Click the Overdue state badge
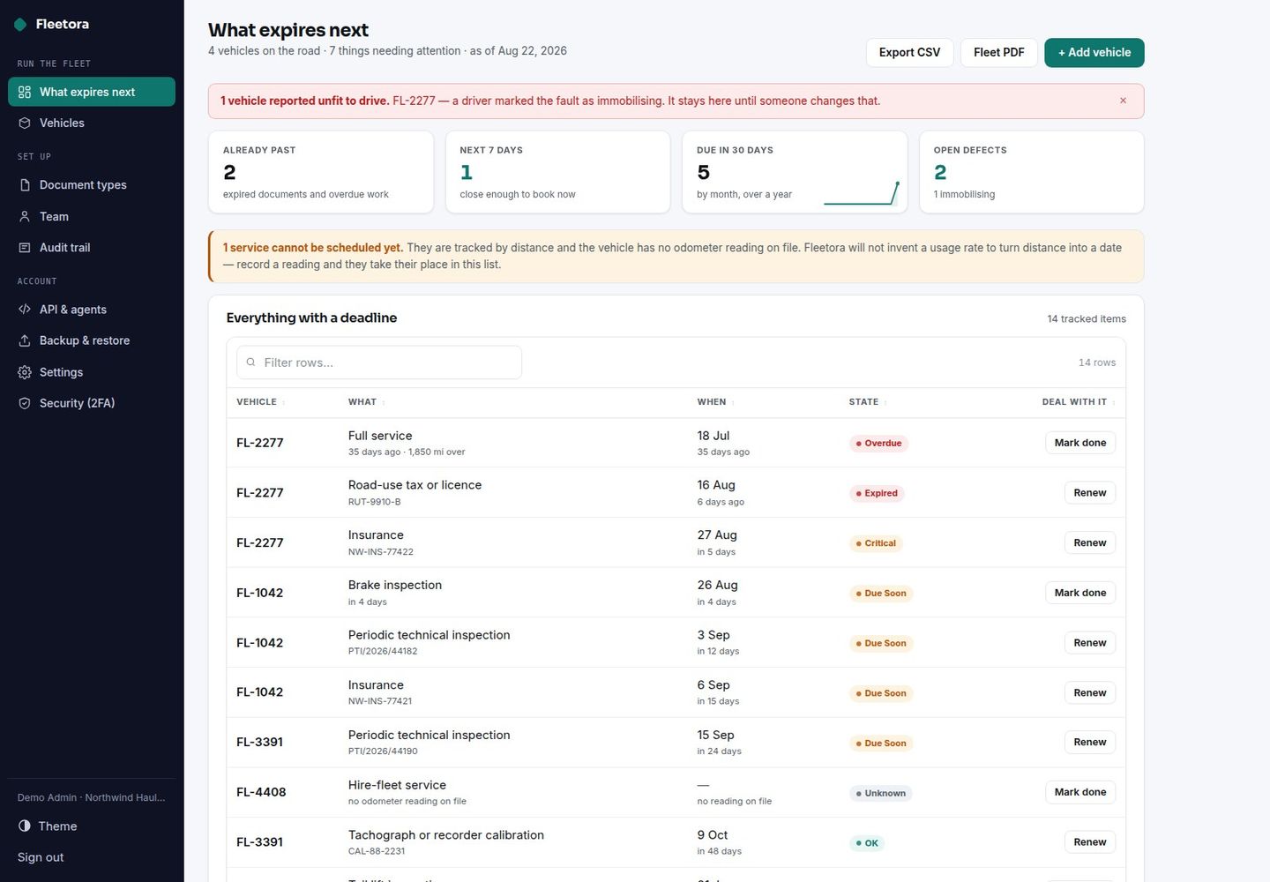Screen dimensions: 1270x882 coord(878,444)
